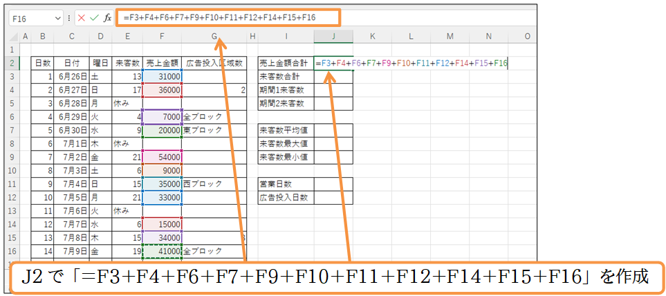Viewport: 666px width, 296px height.
Task: Select column A header
Action: pyautogui.click(x=25, y=37)
